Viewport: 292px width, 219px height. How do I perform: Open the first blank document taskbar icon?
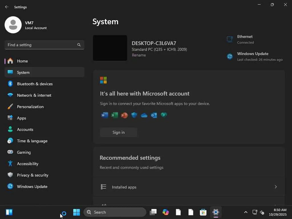point(178,212)
